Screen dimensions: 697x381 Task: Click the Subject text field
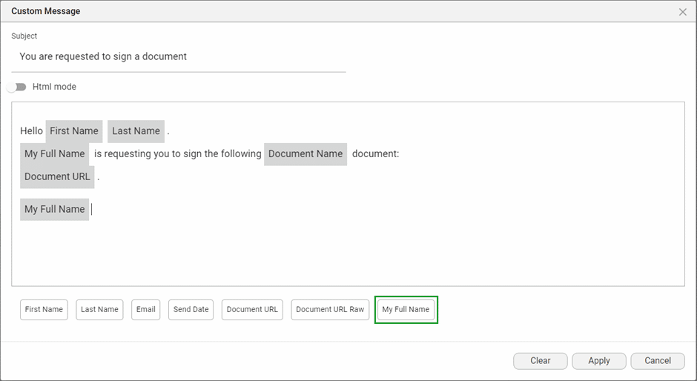click(x=178, y=56)
